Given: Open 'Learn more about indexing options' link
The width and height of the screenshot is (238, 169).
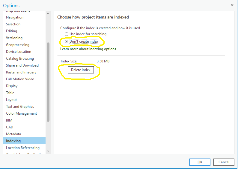Looking at the screenshot, I should tap(88, 49).
